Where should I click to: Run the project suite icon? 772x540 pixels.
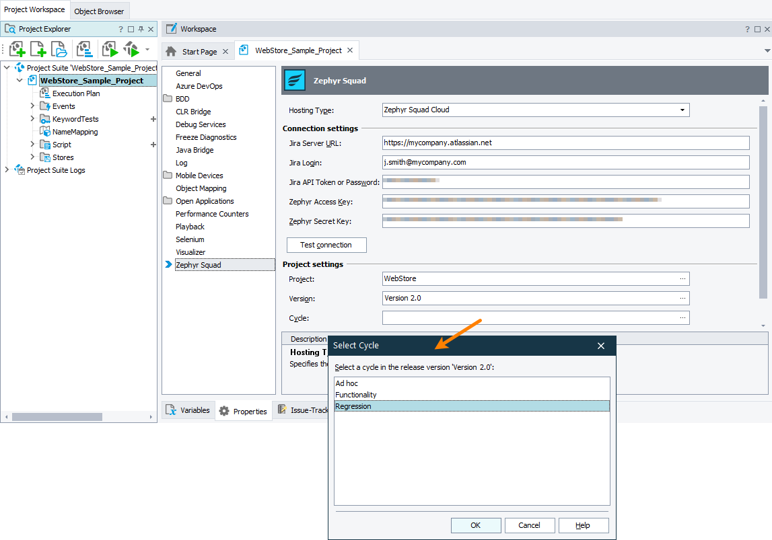tap(132, 48)
